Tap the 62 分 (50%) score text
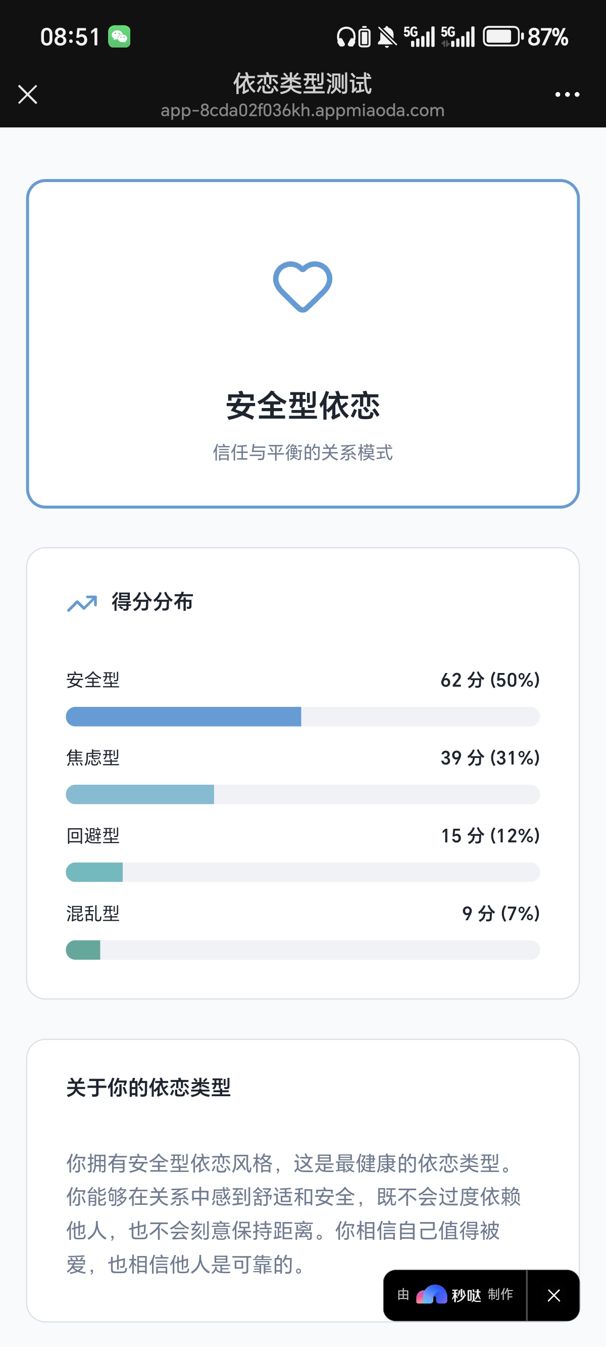This screenshot has width=606, height=1347. coord(490,680)
